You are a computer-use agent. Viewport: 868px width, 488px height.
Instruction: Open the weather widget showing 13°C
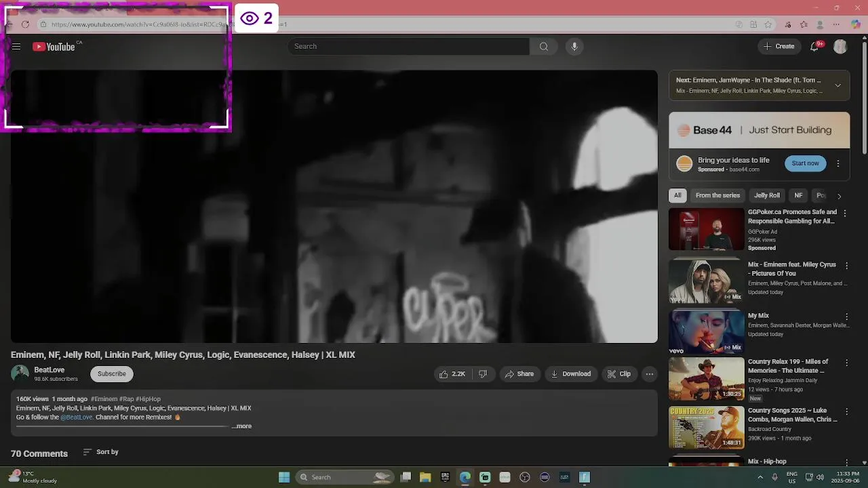pyautogui.click(x=33, y=477)
